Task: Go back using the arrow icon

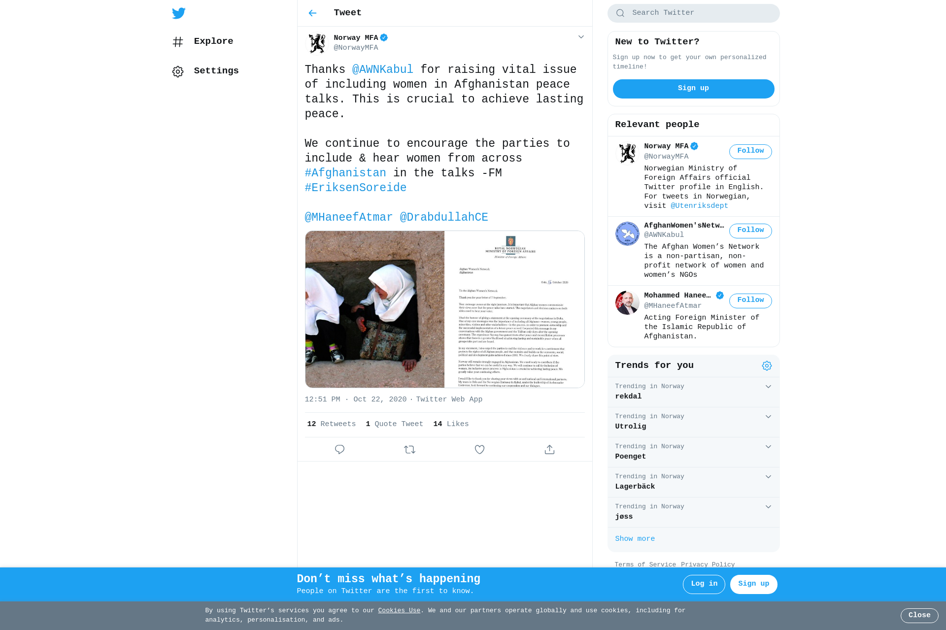Action: (312, 13)
